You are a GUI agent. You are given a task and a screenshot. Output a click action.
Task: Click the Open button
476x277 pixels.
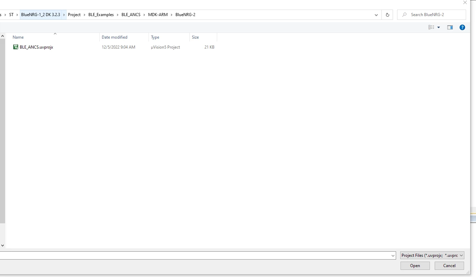pyautogui.click(x=415, y=266)
